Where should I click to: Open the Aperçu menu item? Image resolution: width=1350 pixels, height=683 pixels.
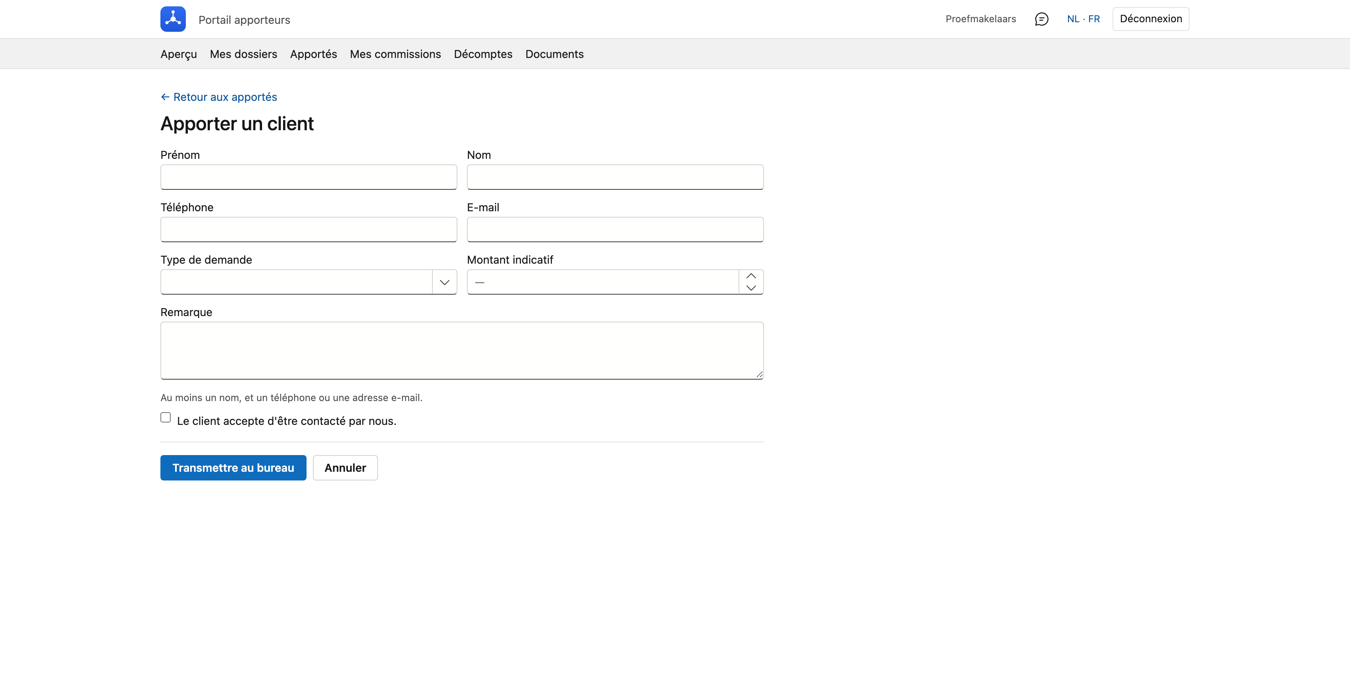179,54
